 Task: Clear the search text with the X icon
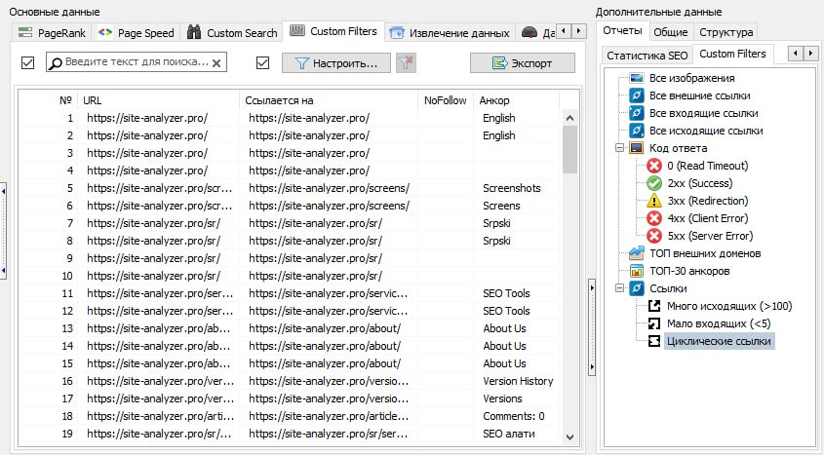click(x=216, y=63)
